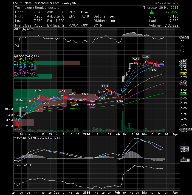The height and width of the screenshot is (195, 192).
Task: Click the 0.285 MACD signal axis tag
Action: coord(184,148)
